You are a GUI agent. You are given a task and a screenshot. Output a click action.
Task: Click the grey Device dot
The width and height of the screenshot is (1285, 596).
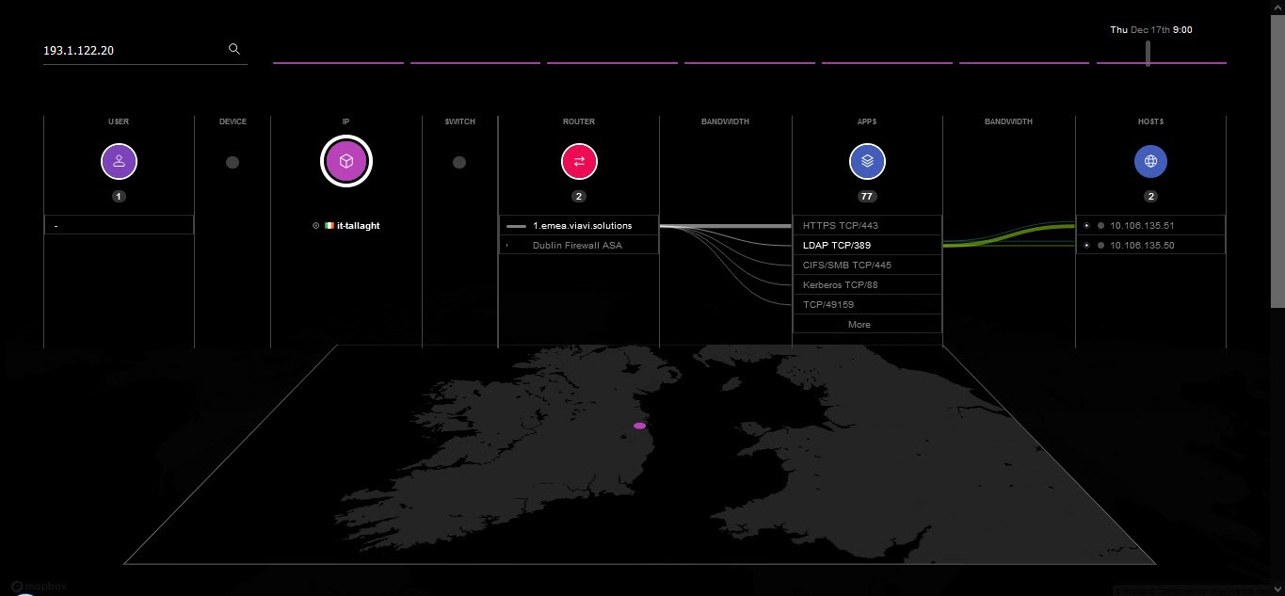tap(233, 162)
